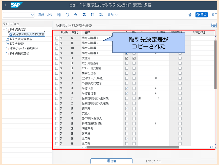
Task: Click the print icon
Action: (x=189, y=15)
